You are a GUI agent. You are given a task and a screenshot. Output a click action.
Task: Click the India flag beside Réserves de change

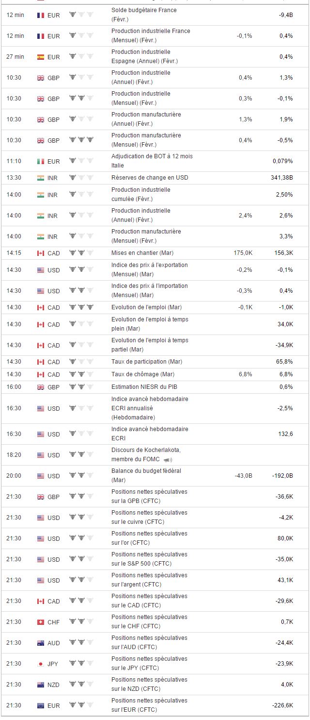41,178
